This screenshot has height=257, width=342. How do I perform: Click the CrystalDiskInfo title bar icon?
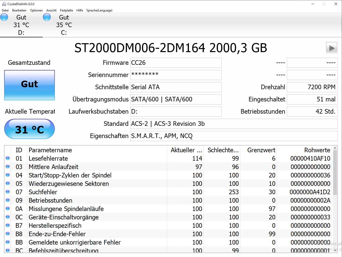(4, 4)
